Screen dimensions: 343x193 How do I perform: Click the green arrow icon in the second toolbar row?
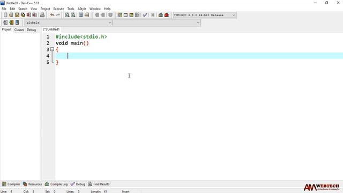tap(11, 23)
